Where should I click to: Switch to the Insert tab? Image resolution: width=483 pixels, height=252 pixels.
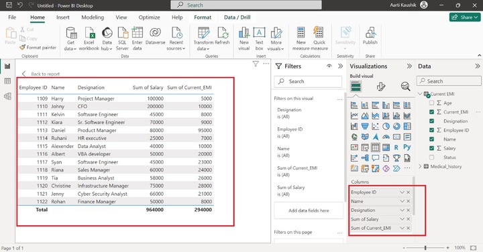(63, 17)
